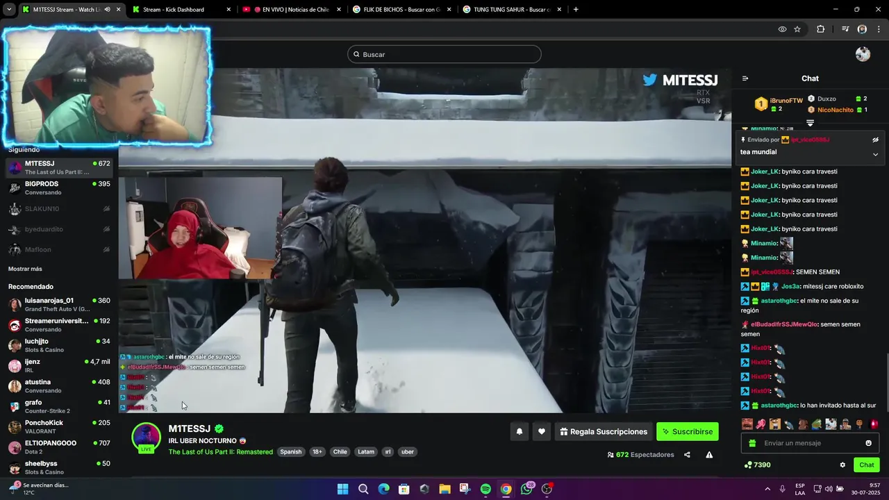This screenshot has height=500, width=889.
Task: Show hidden system tray icons chevron
Action: pos(767,489)
